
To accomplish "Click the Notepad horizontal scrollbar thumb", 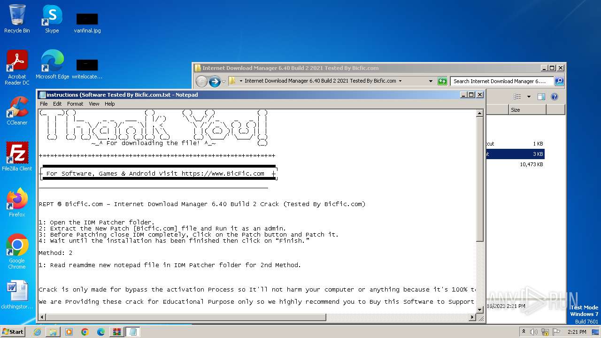I will 186,317.
